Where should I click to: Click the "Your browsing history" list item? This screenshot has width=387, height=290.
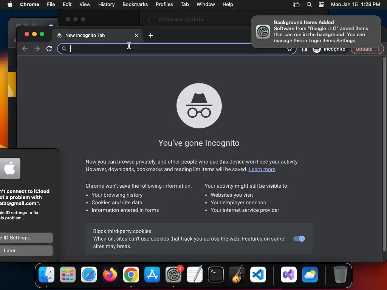click(x=117, y=195)
